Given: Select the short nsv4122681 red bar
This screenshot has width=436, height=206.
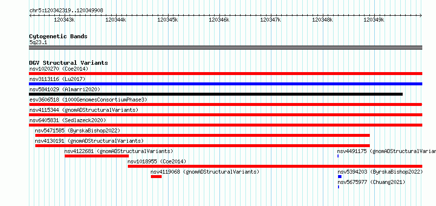Looking at the screenshot, I should [x=97, y=156].
